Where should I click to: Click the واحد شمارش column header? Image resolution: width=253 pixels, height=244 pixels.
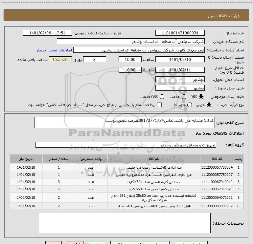pos(91,159)
